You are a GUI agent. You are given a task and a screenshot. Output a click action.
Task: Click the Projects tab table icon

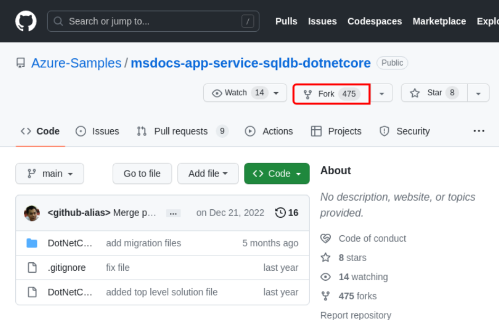coord(316,131)
